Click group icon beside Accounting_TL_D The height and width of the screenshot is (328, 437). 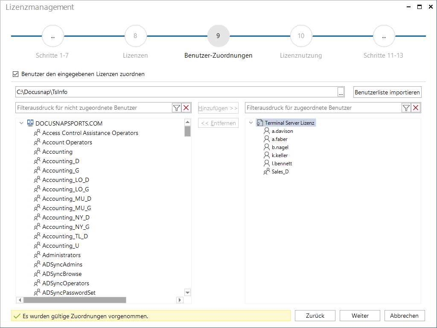[37, 236]
